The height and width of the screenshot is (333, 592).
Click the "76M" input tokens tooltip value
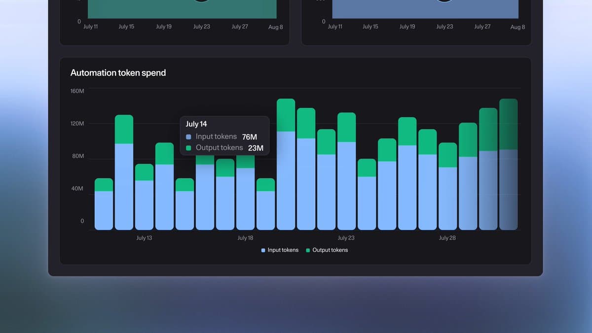tap(249, 137)
